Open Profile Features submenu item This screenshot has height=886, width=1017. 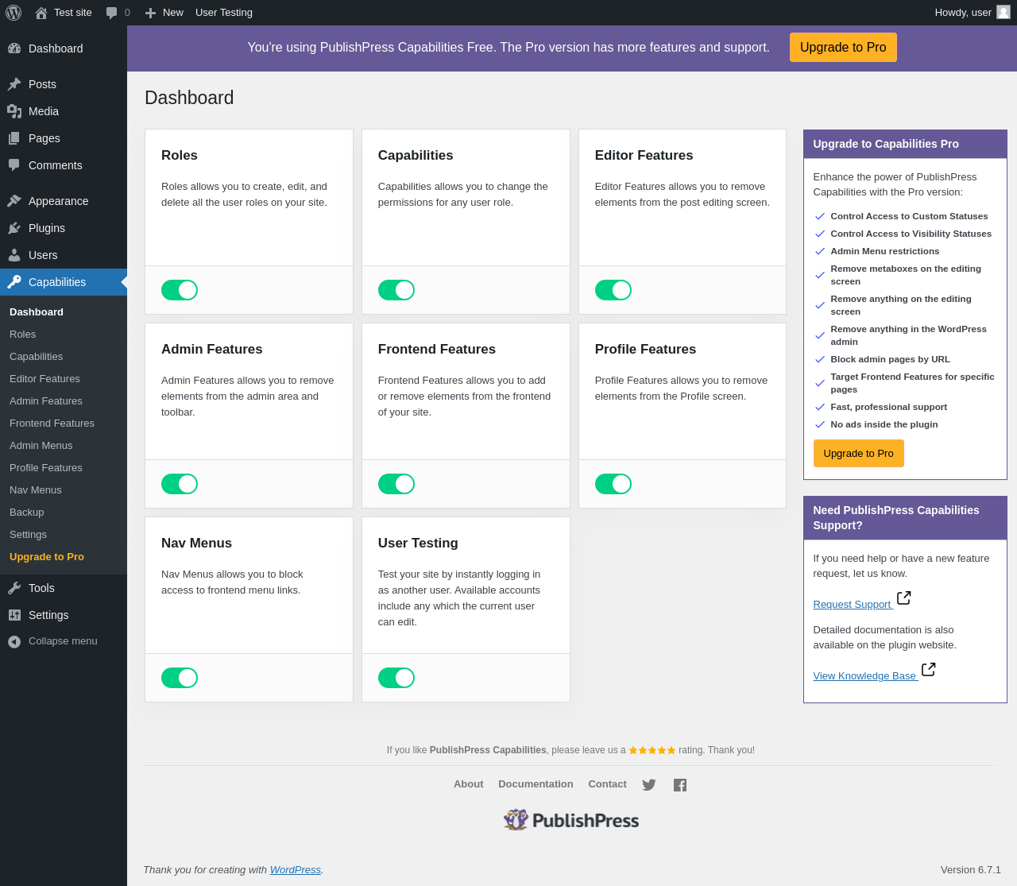click(64, 468)
